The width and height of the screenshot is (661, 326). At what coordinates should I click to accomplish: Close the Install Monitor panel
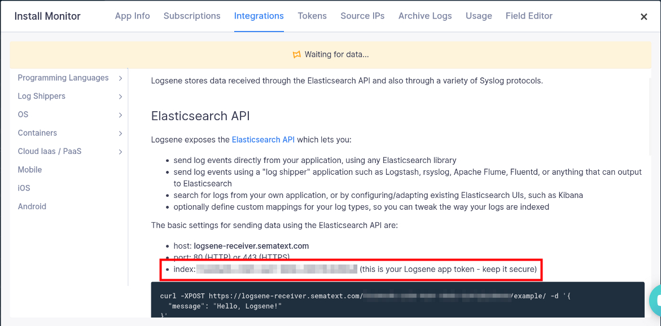(x=644, y=16)
